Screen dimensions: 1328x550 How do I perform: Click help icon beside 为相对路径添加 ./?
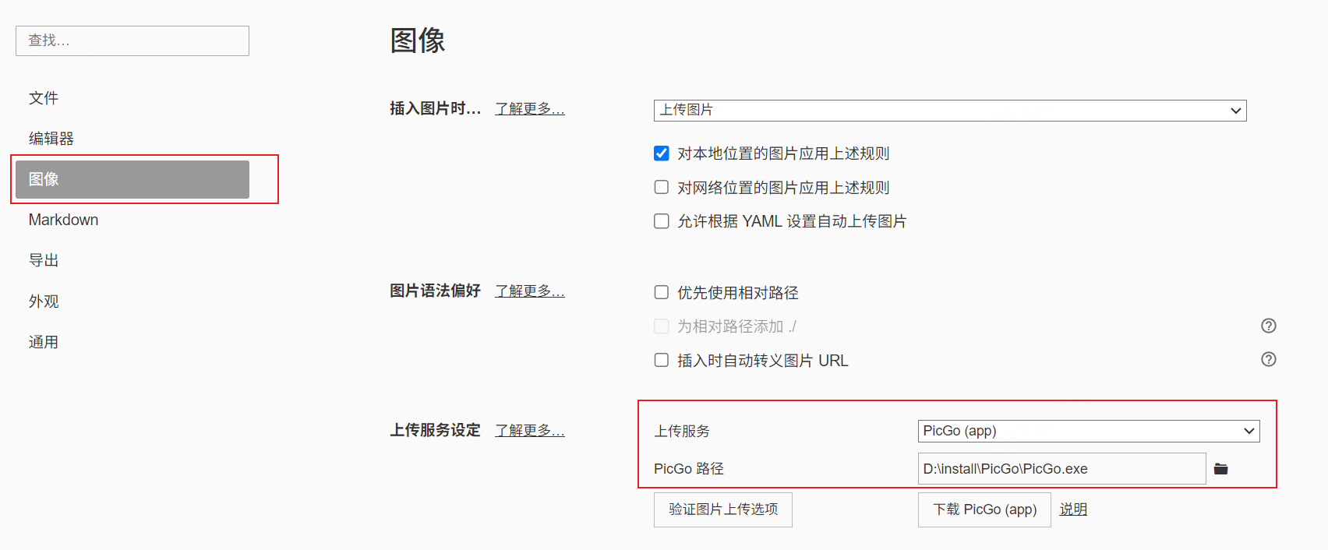(1269, 326)
